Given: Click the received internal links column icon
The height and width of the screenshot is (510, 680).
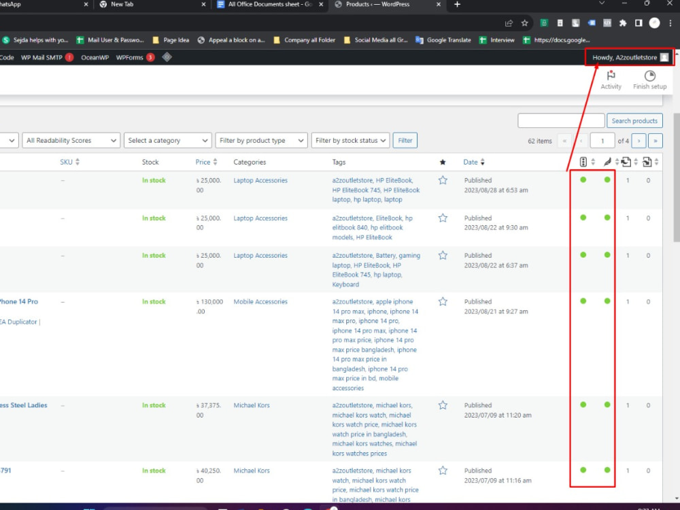Looking at the screenshot, I should [647, 162].
